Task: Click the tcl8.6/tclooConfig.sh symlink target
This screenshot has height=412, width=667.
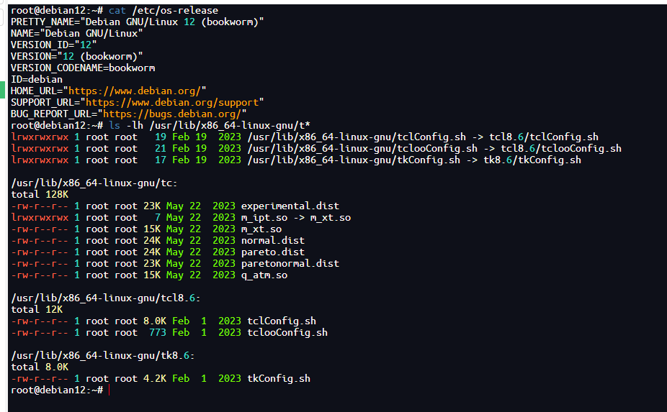Action: [x=561, y=148]
